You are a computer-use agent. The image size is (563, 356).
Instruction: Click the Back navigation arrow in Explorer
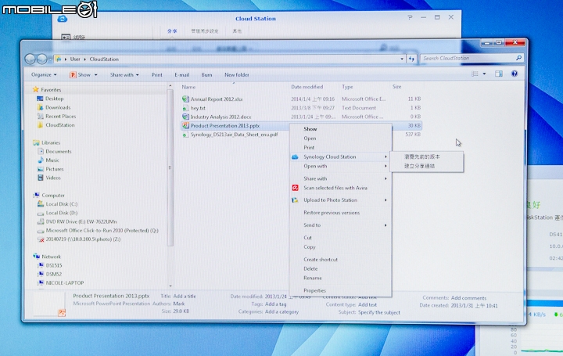tap(30, 59)
